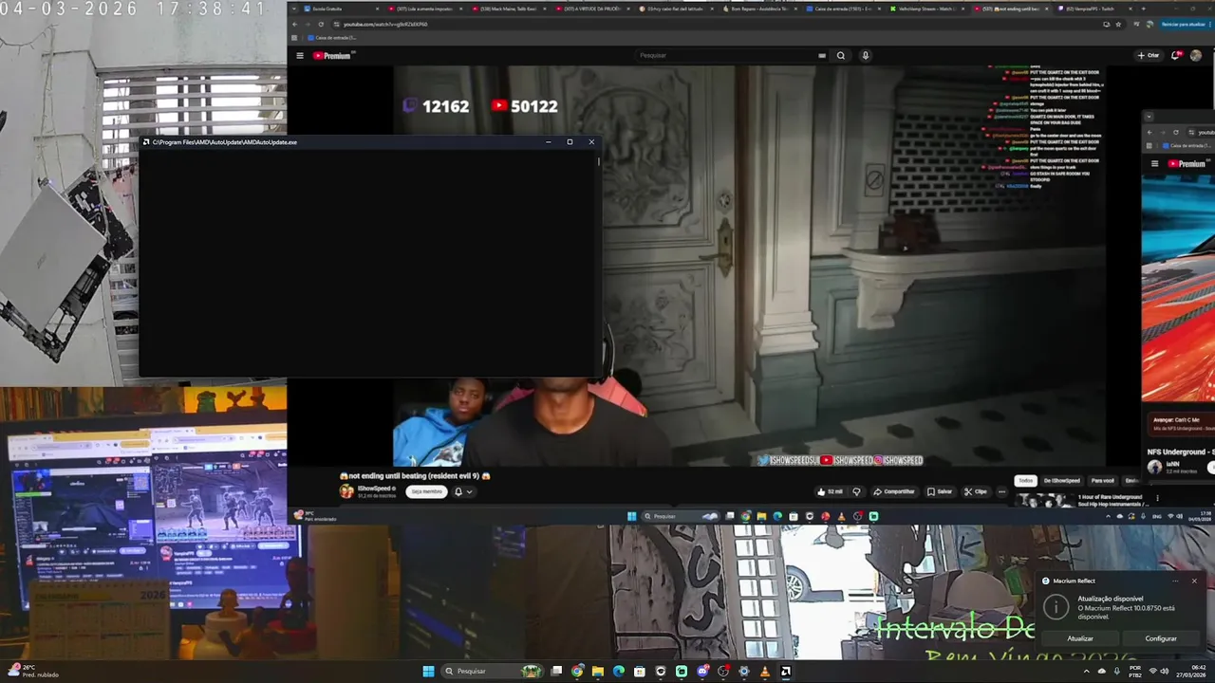
Task: Click the NFS Underground video title
Action: [1181, 452]
